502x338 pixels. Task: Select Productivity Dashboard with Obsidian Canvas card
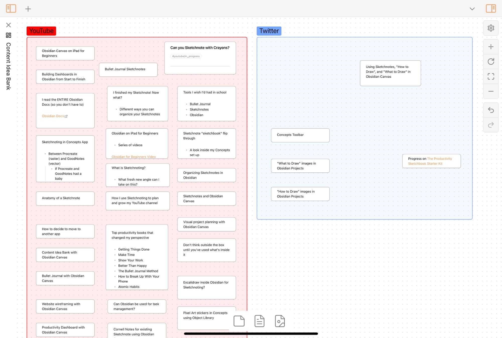click(65, 330)
